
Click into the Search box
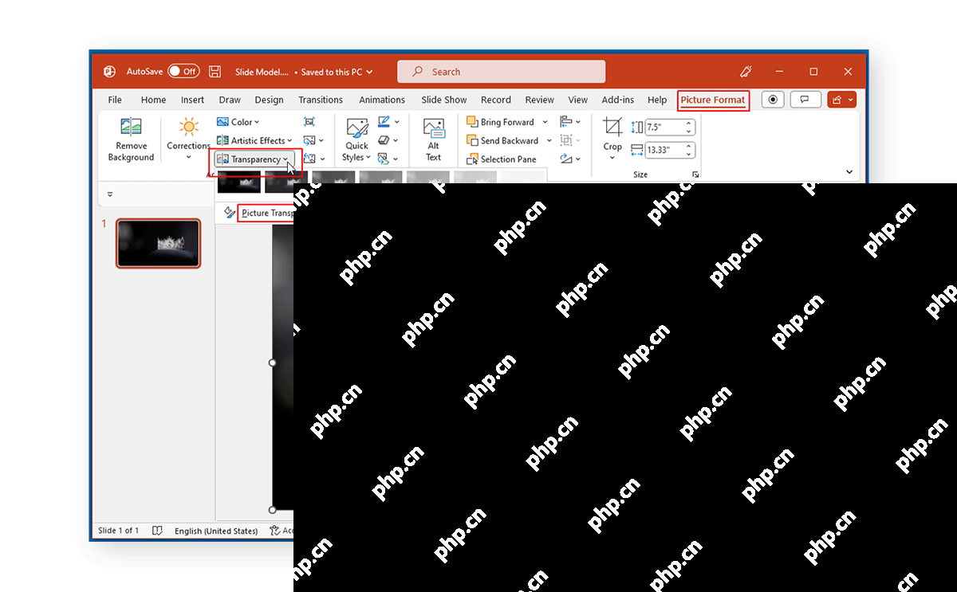point(502,72)
